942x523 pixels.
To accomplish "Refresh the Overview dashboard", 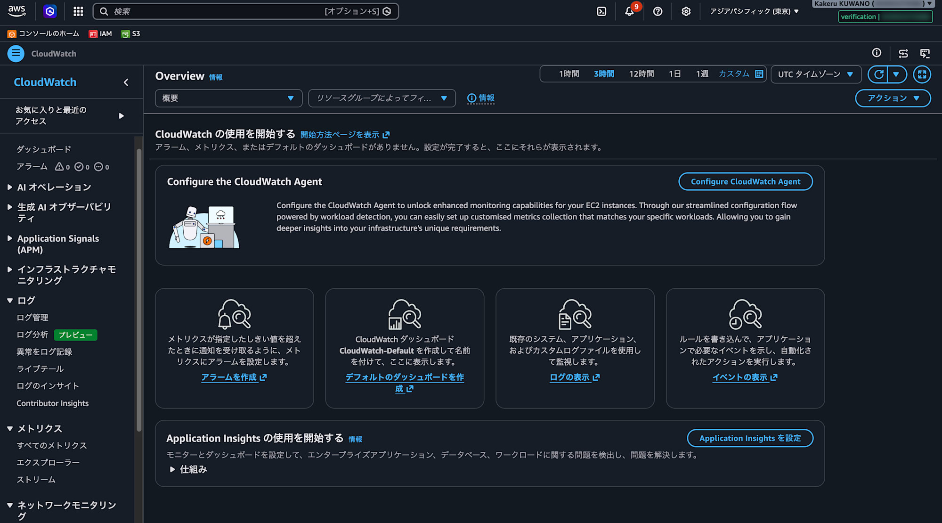I will pyautogui.click(x=878, y=74).
